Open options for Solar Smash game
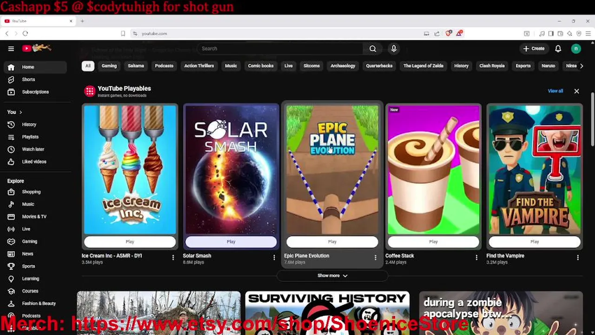The height and width of the screenshot is (335, 595). point(274,257)
